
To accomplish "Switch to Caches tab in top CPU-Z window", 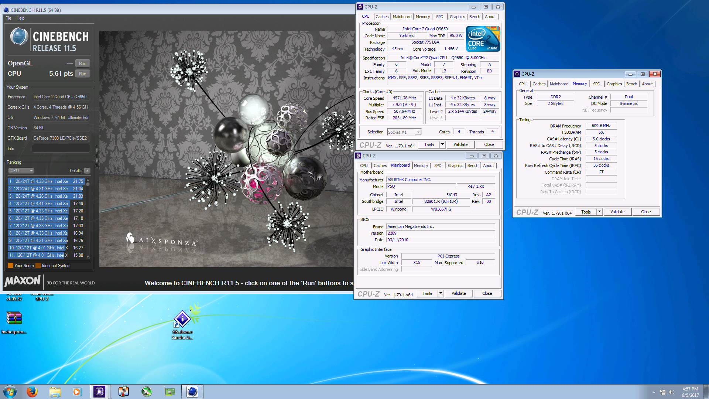I will click(382, 17).
